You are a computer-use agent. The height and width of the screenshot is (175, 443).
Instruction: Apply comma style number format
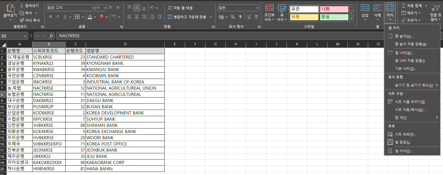(240, 17)
